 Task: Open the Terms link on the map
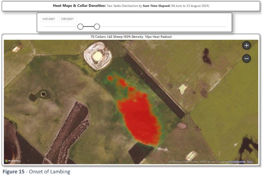(249, 162)
